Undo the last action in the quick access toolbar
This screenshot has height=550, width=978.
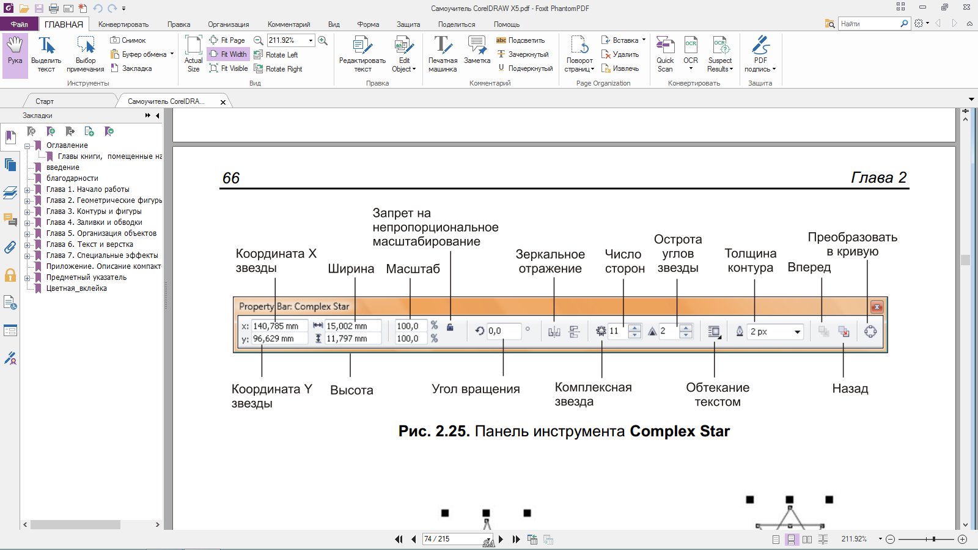[98, 9]
